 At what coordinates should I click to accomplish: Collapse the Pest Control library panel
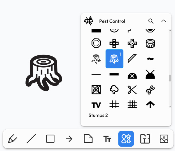[164, 21]
